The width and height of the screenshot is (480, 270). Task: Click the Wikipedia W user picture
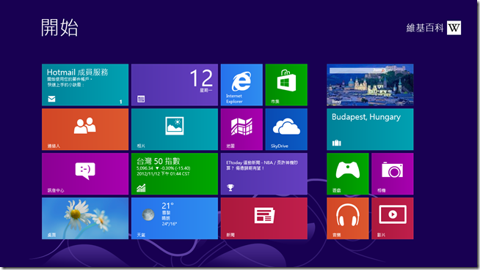(x=454, y=28)
